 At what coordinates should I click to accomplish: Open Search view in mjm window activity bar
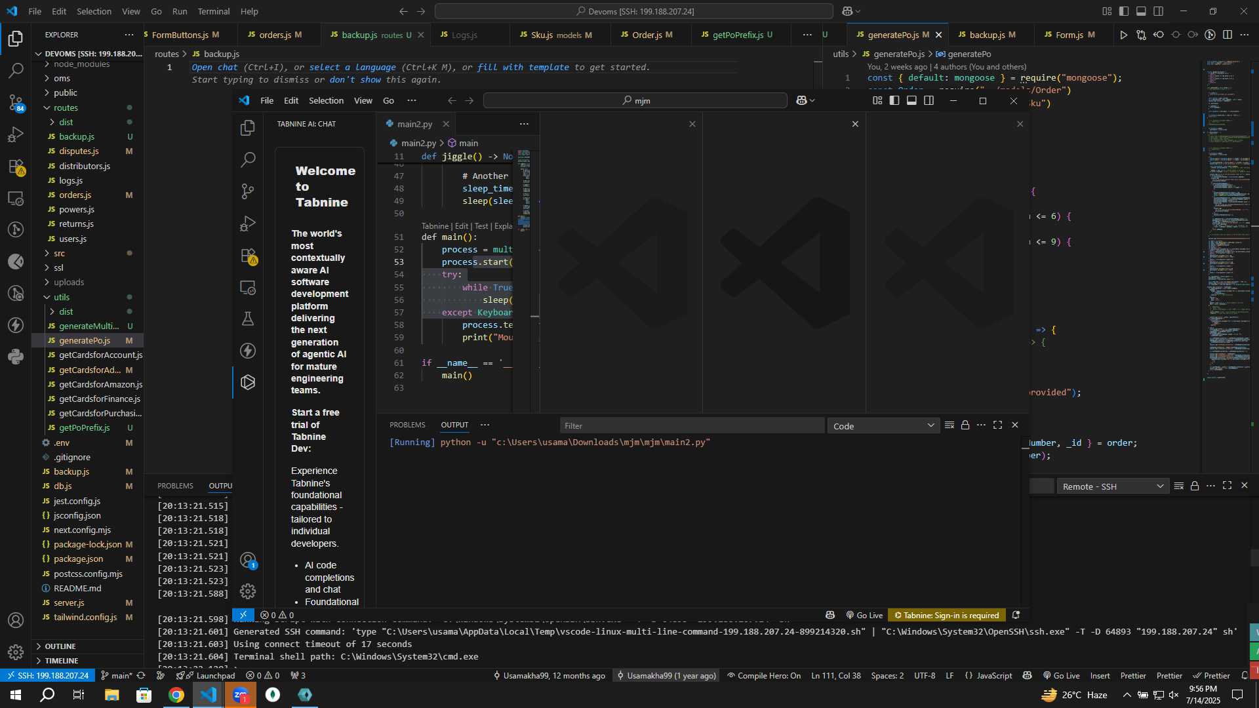(x=248, y=159)
